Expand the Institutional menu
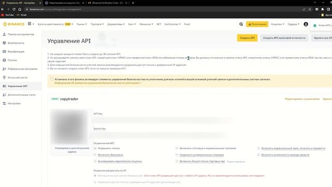Screen dimensions: 332x187 point(172,24)
